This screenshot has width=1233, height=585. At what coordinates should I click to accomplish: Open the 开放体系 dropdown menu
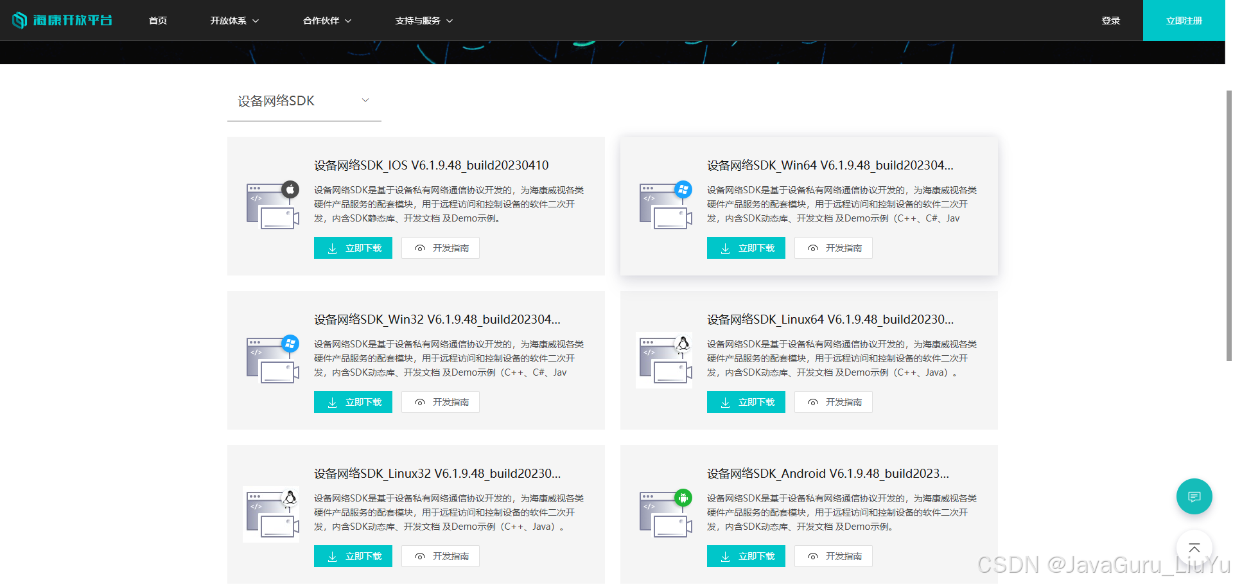tap(234, 21)
